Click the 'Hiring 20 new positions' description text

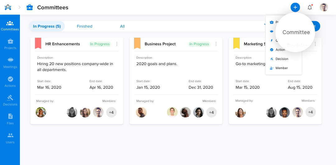[75, 67]
